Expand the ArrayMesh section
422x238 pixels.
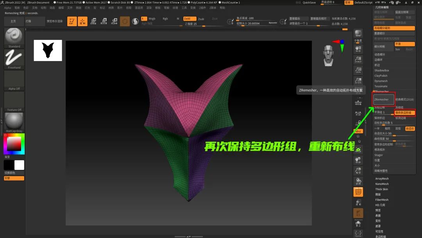382,178
